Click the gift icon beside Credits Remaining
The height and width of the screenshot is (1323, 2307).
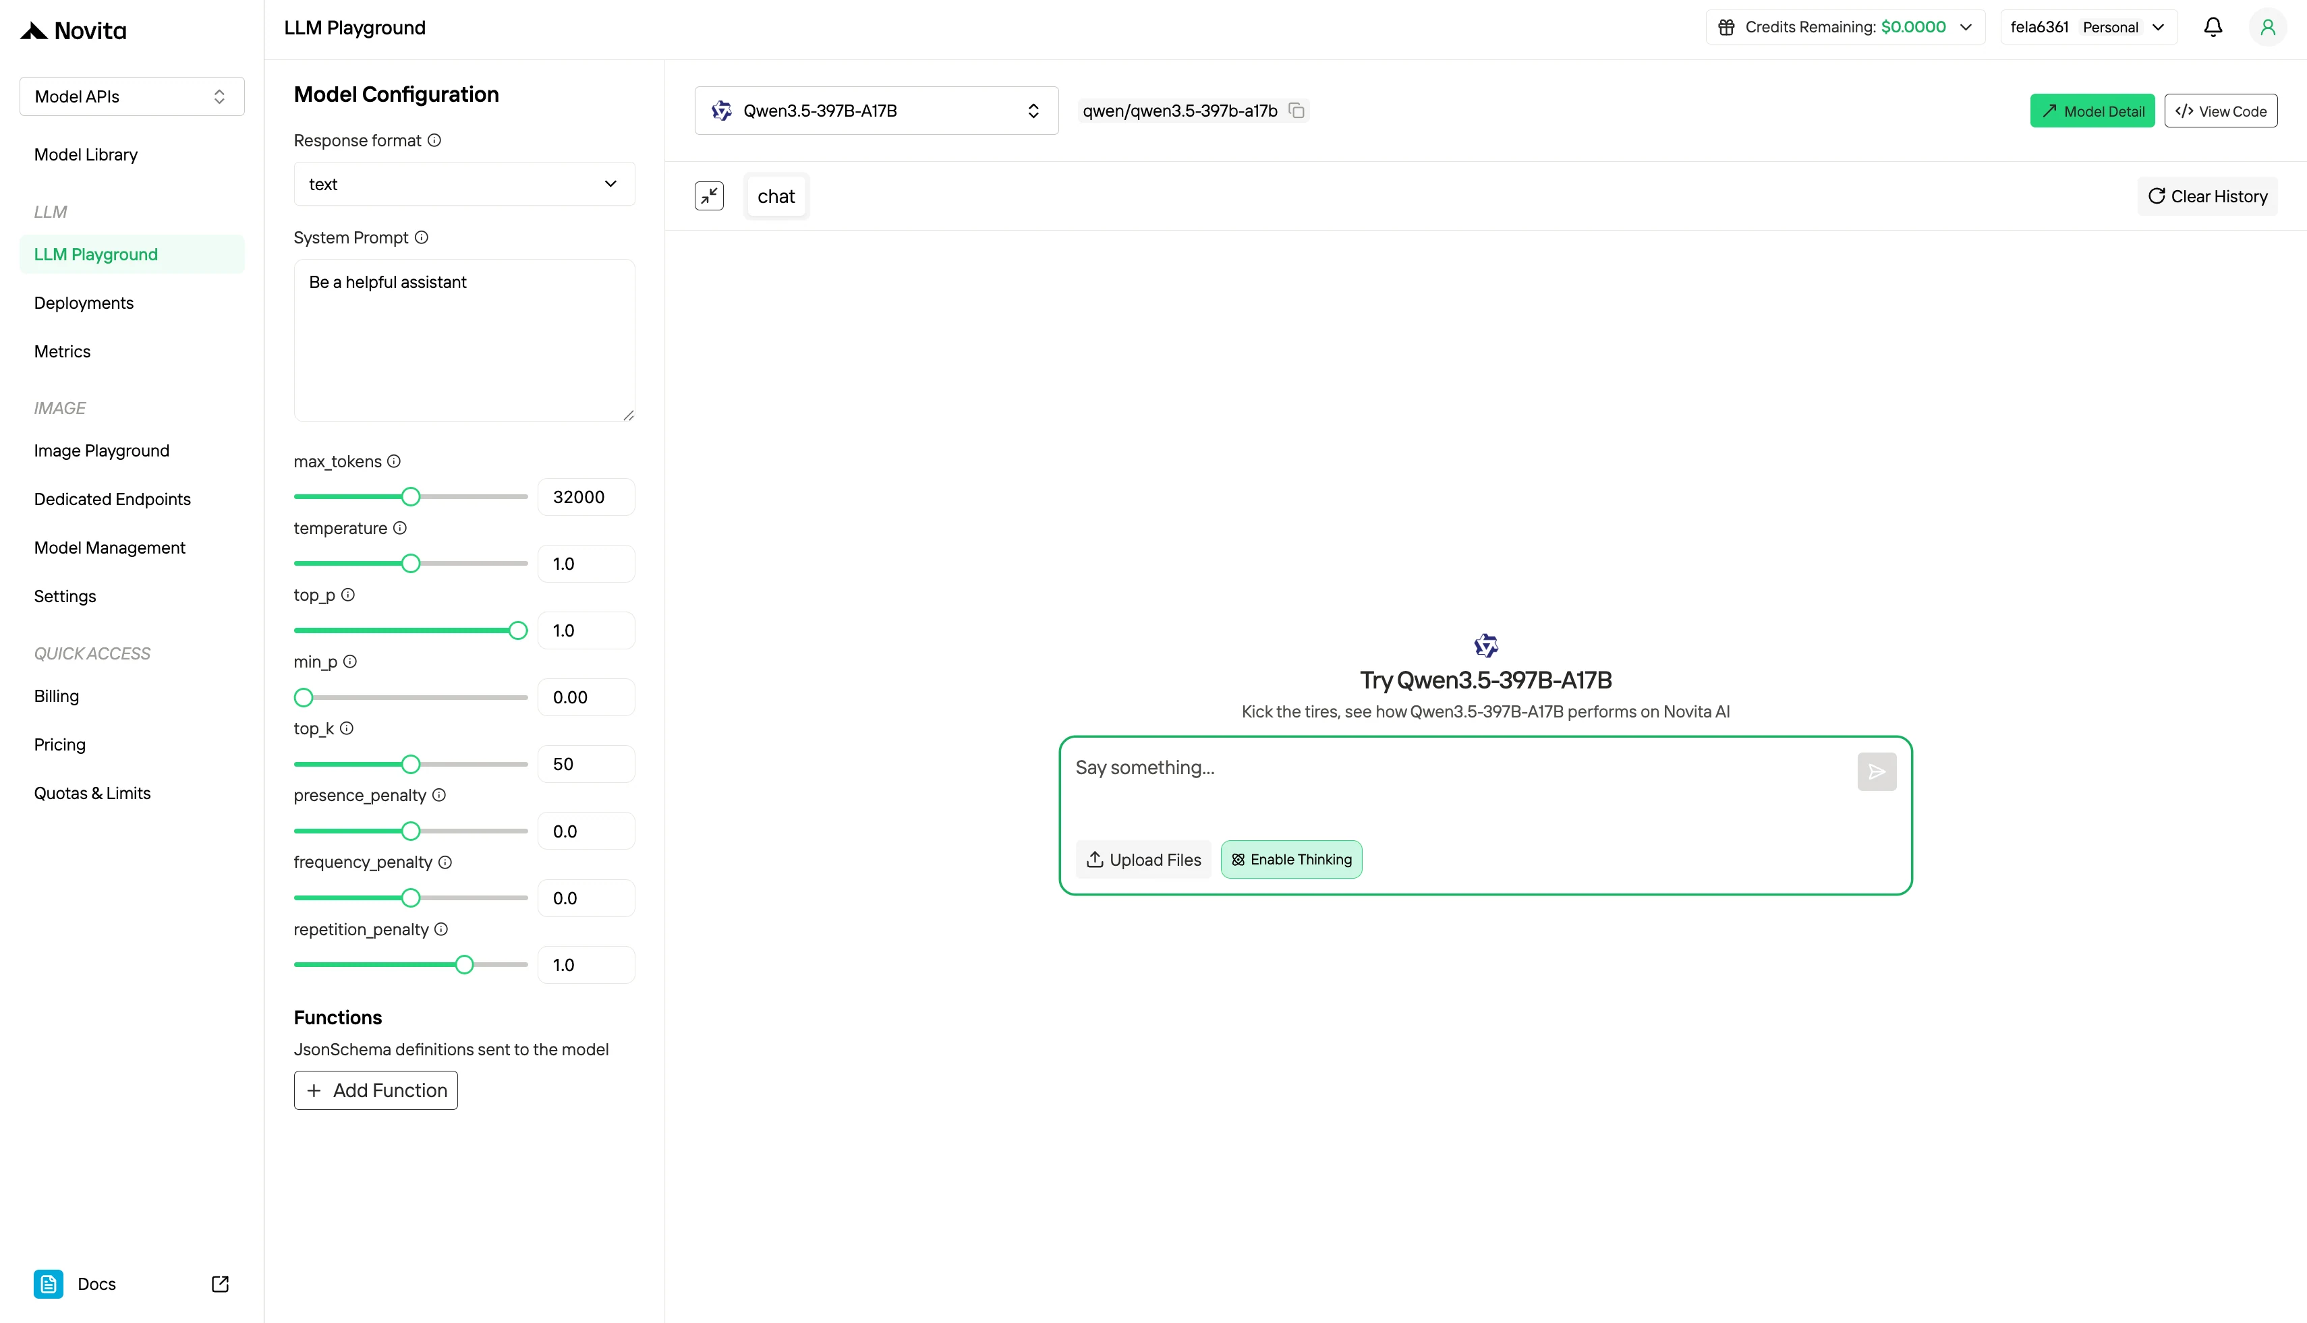click(x=1726, y=27)
